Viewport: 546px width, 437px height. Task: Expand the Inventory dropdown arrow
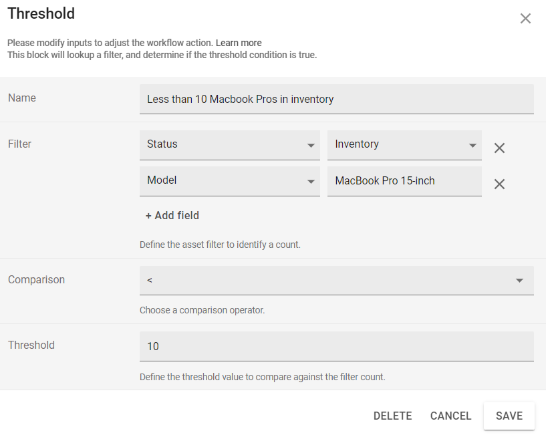(x=473, y=144)
